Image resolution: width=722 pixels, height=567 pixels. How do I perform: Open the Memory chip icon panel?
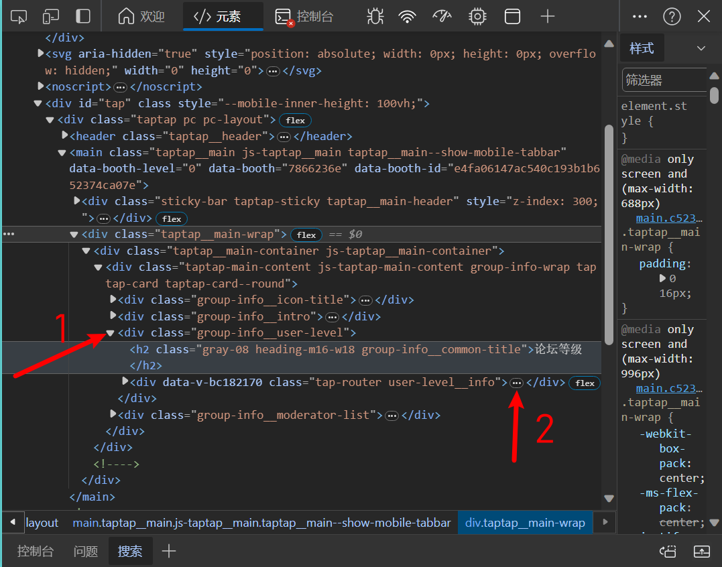(477, 17)
